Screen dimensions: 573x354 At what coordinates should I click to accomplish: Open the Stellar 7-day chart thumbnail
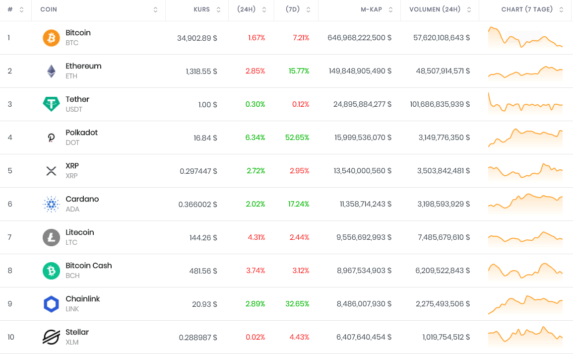click(525, 336)
